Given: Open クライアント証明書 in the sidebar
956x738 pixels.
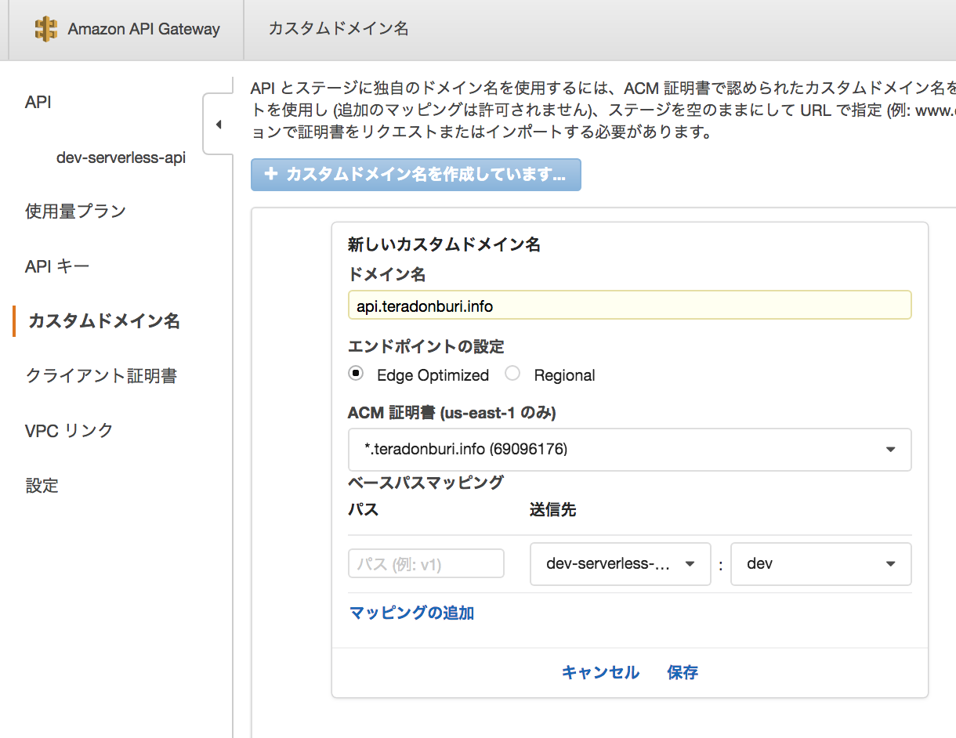Looking at the screenshot, I should 101,376.
